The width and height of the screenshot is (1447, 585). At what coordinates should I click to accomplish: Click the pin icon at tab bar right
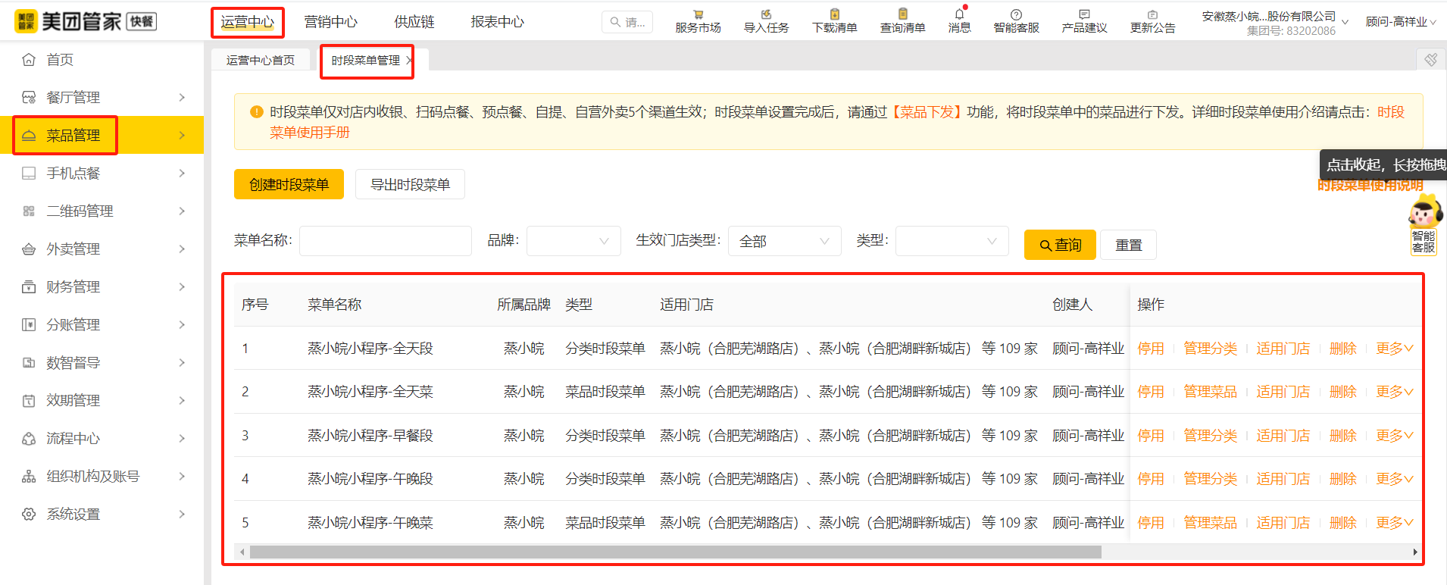pos(1431,59)
